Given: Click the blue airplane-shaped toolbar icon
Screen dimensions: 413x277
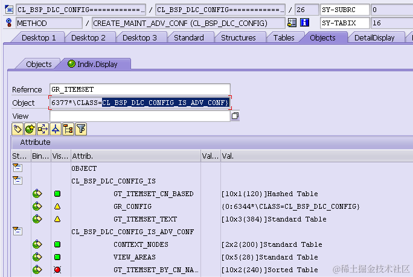Looking at the screenshot, I should point(56,129).
